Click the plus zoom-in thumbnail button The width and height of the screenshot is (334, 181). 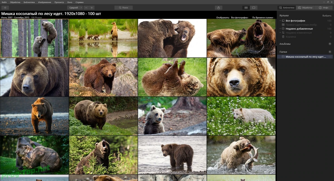point(92,8)
